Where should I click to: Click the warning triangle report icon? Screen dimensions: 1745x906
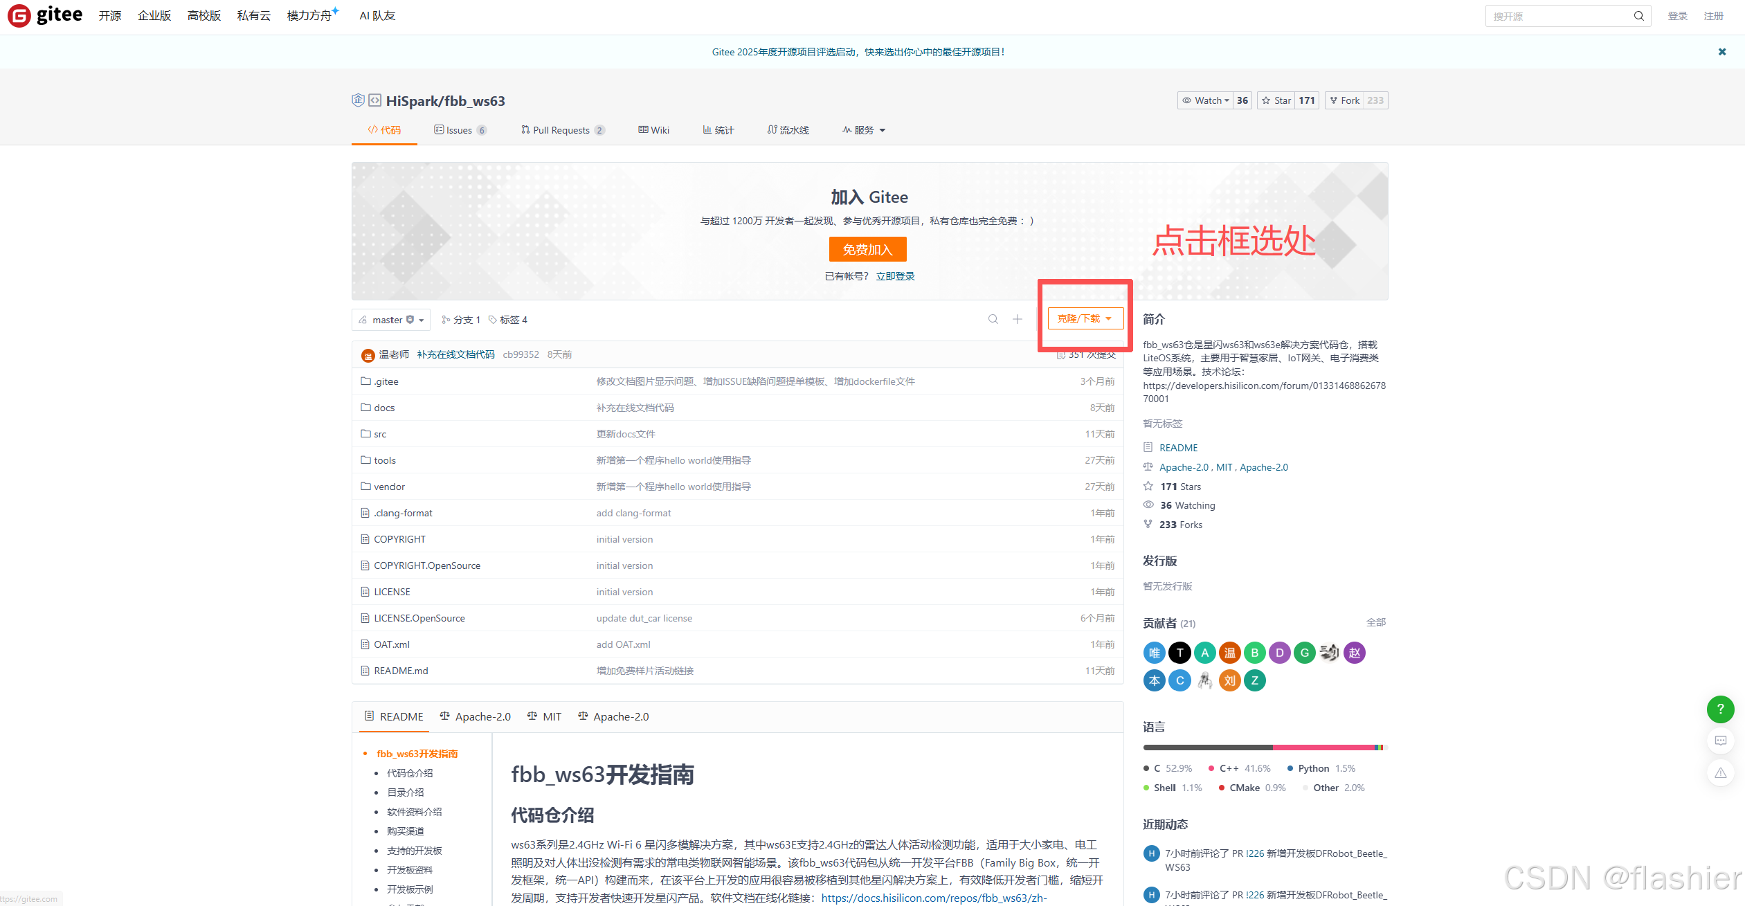1720,772
